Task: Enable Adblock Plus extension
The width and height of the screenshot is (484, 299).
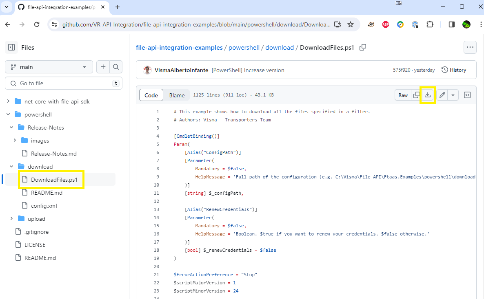Action: click(x=386, y=24)
